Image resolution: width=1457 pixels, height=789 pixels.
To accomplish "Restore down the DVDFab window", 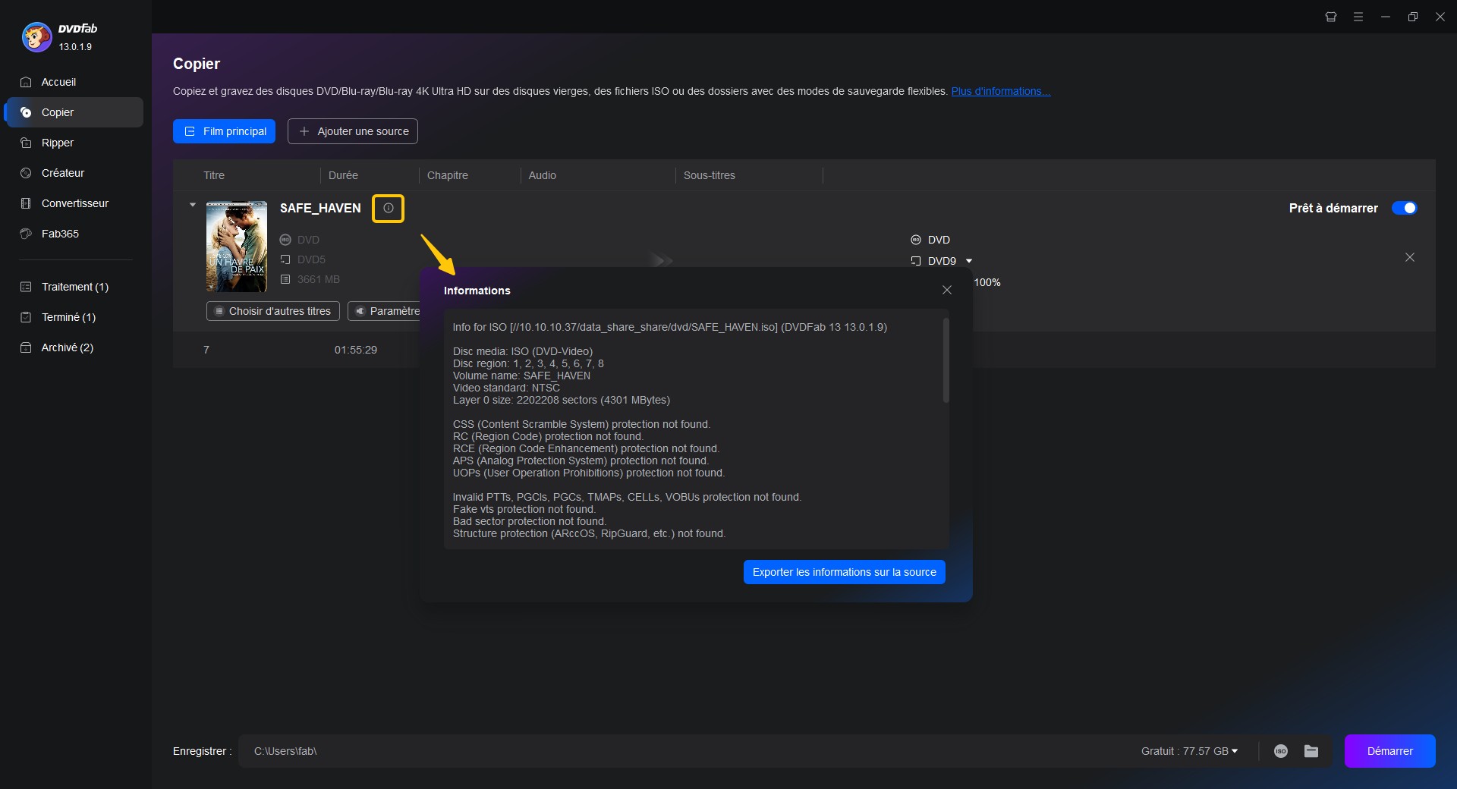I will (1413, 17).
